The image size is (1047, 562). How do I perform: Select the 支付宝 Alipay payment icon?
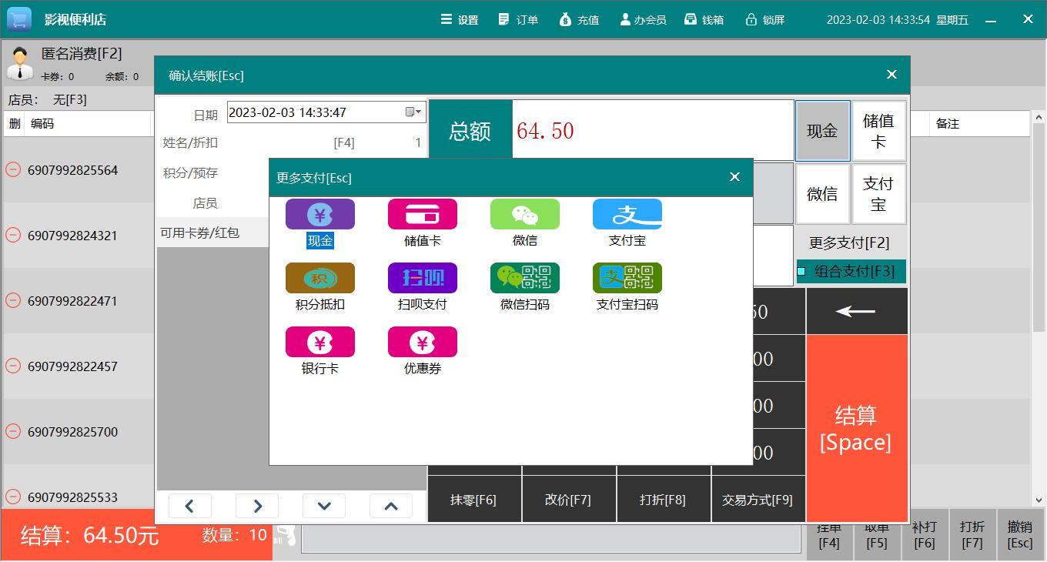coord(627,215)
